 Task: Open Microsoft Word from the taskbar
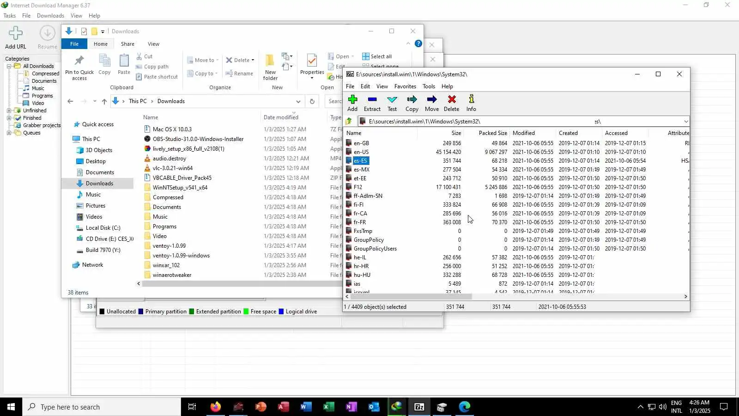pos(306,407)
